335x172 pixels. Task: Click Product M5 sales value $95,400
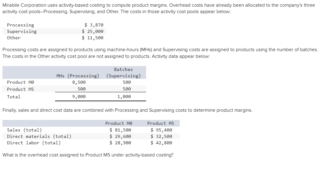tap(161, 130)
